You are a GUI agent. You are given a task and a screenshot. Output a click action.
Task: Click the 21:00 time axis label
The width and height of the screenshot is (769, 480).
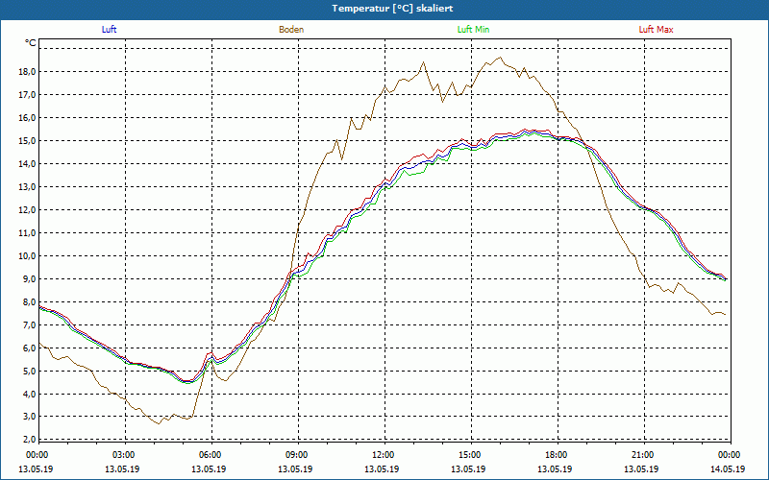pyautogui.click(x=643, y=455)
